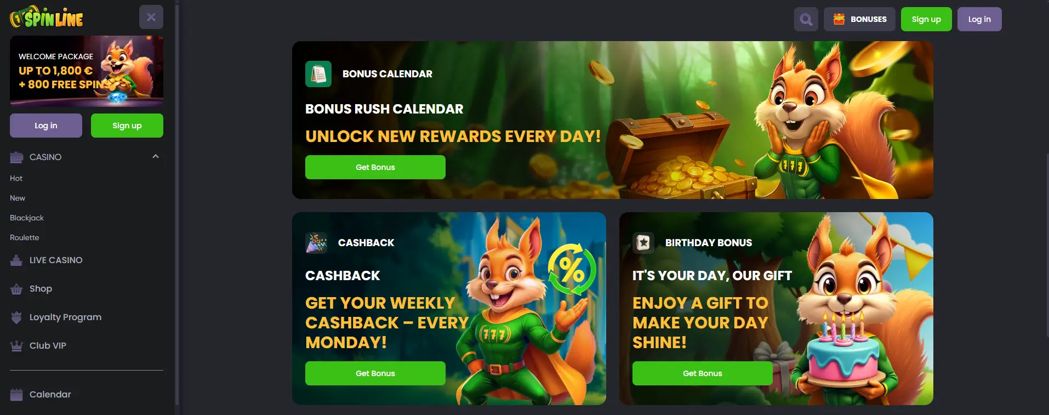Select Hot under Casino
The width and height of the screenshot is (1049, 415).
tap(16, 178)
